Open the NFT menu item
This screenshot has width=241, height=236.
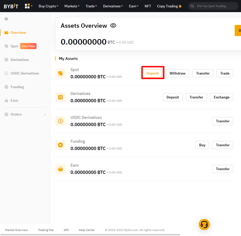click(148, 6)
